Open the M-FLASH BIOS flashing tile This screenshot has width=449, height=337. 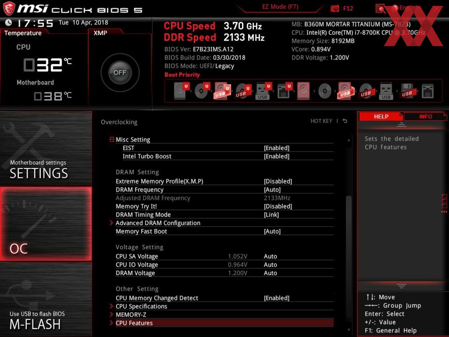(x=46, y=299)
